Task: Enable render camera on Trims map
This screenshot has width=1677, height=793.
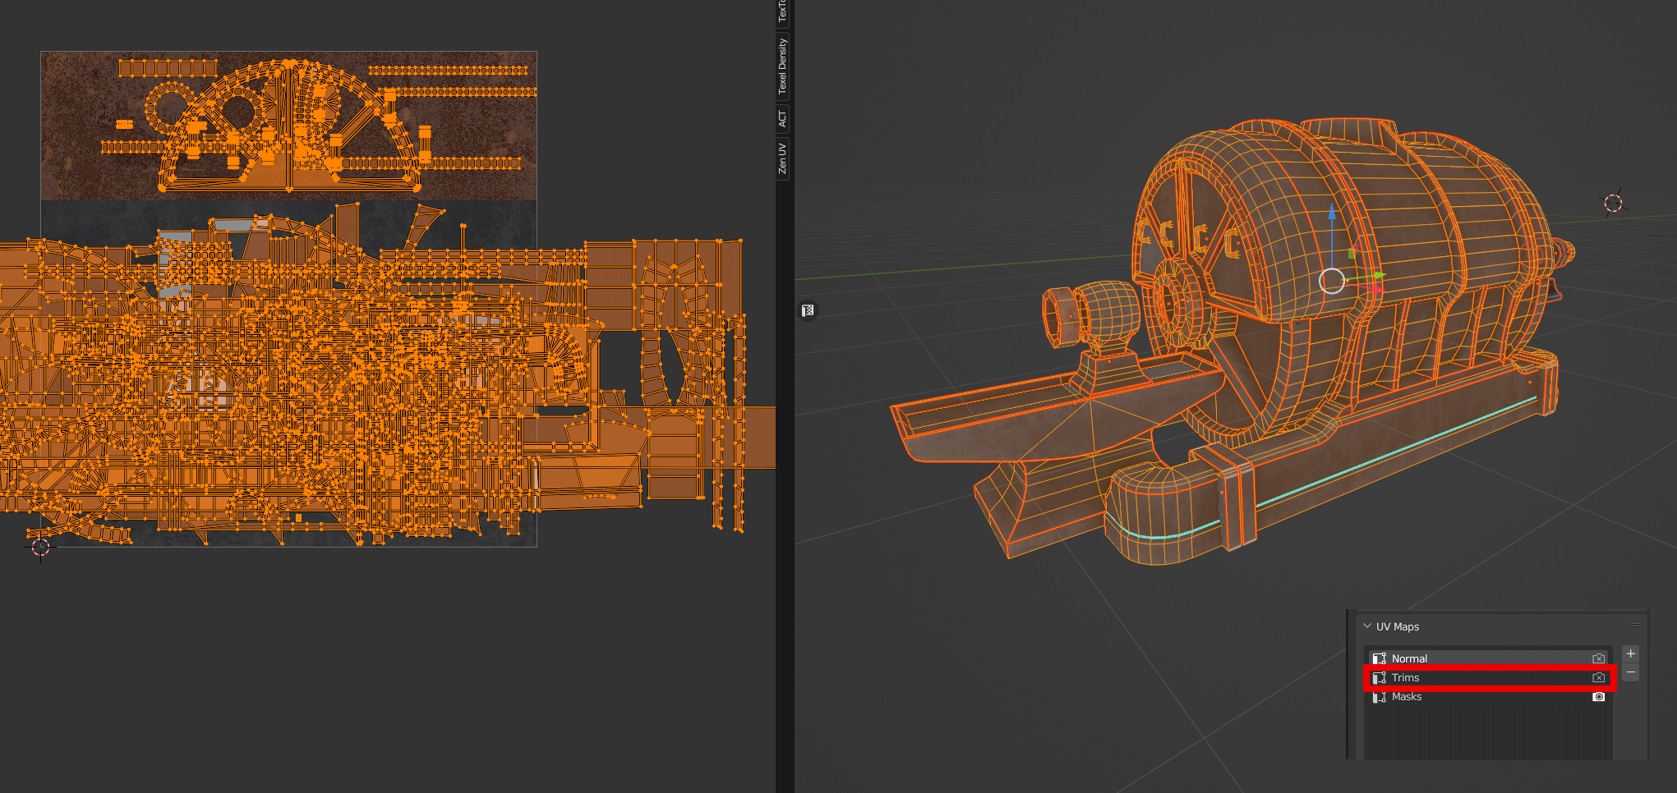Action: [x=1598, y=678]
